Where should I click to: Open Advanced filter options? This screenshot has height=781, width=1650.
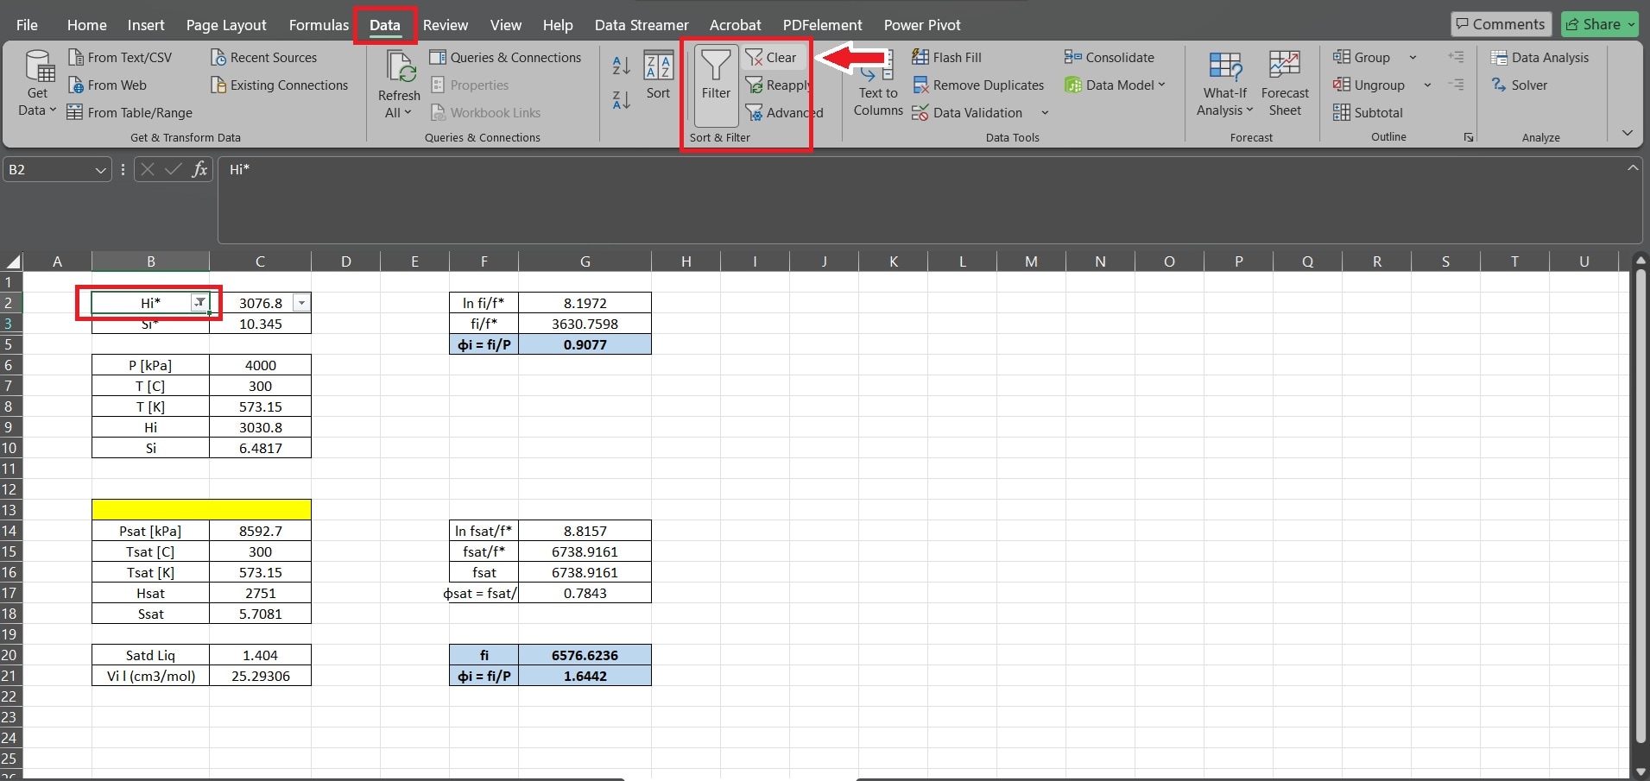[784, 113]
